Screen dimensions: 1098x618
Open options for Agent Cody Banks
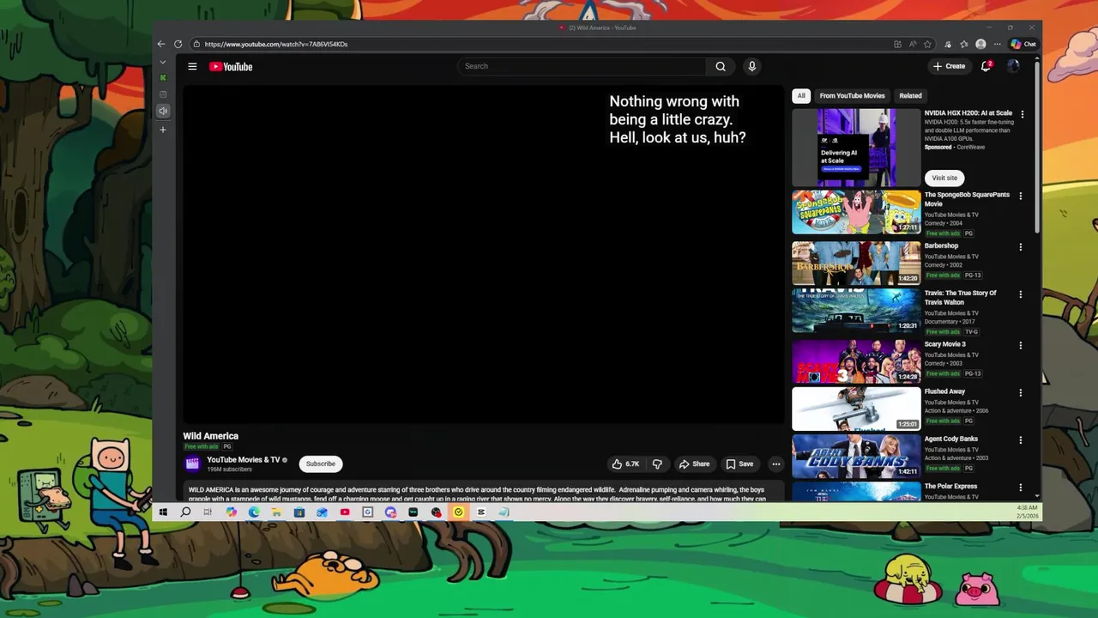pos(1021,440)
